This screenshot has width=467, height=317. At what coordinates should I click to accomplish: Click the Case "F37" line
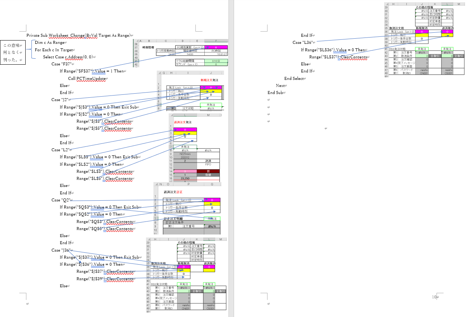[x=61, y=64]
